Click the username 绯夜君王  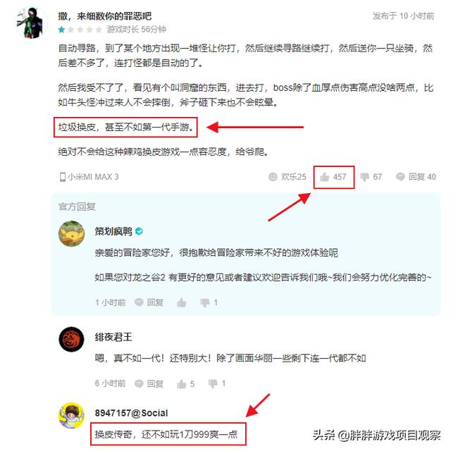point(113,337)
